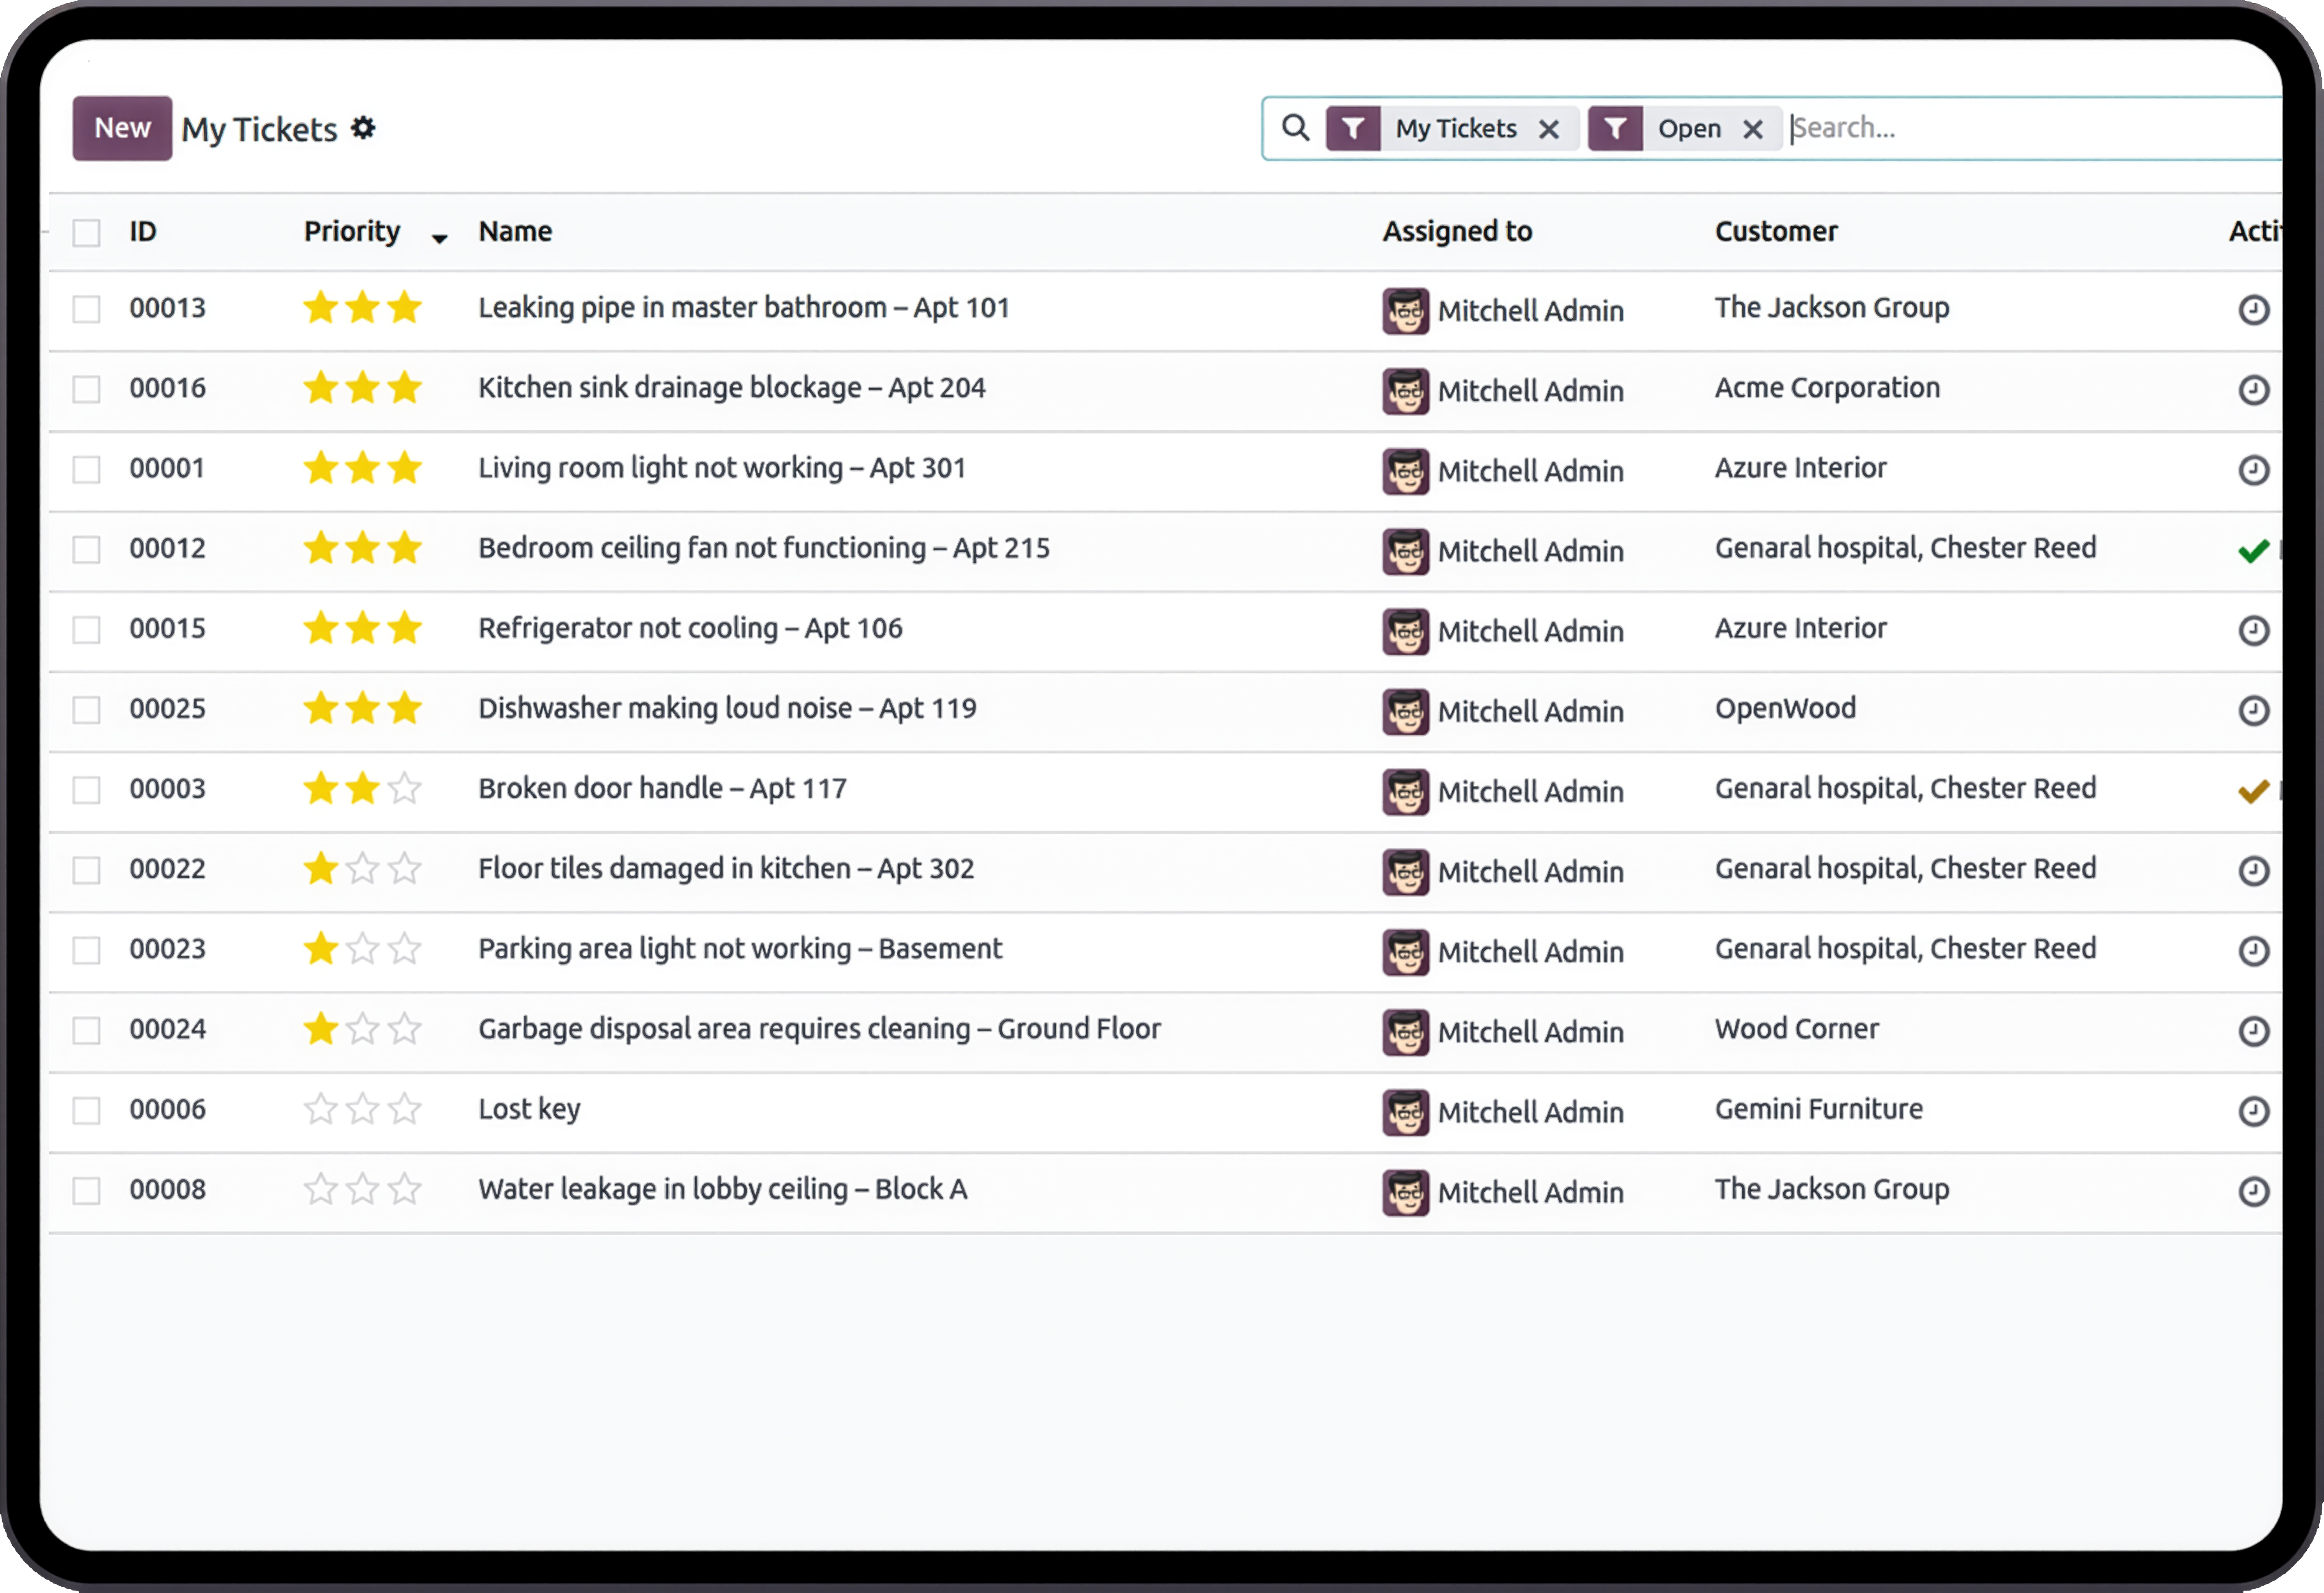Sort by the Assigned to column header
The image size is (2324, 1593).
pos(1457,231)
